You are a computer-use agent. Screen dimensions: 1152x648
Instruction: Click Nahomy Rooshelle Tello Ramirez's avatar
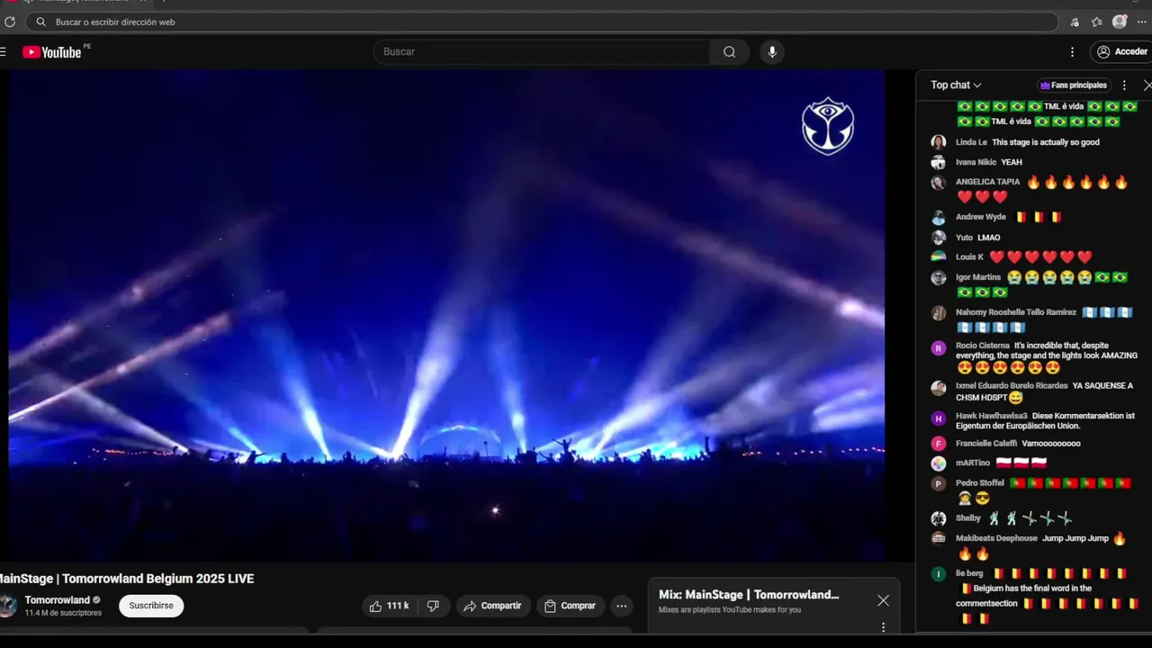pyautogui.click(x=938, y=313)
